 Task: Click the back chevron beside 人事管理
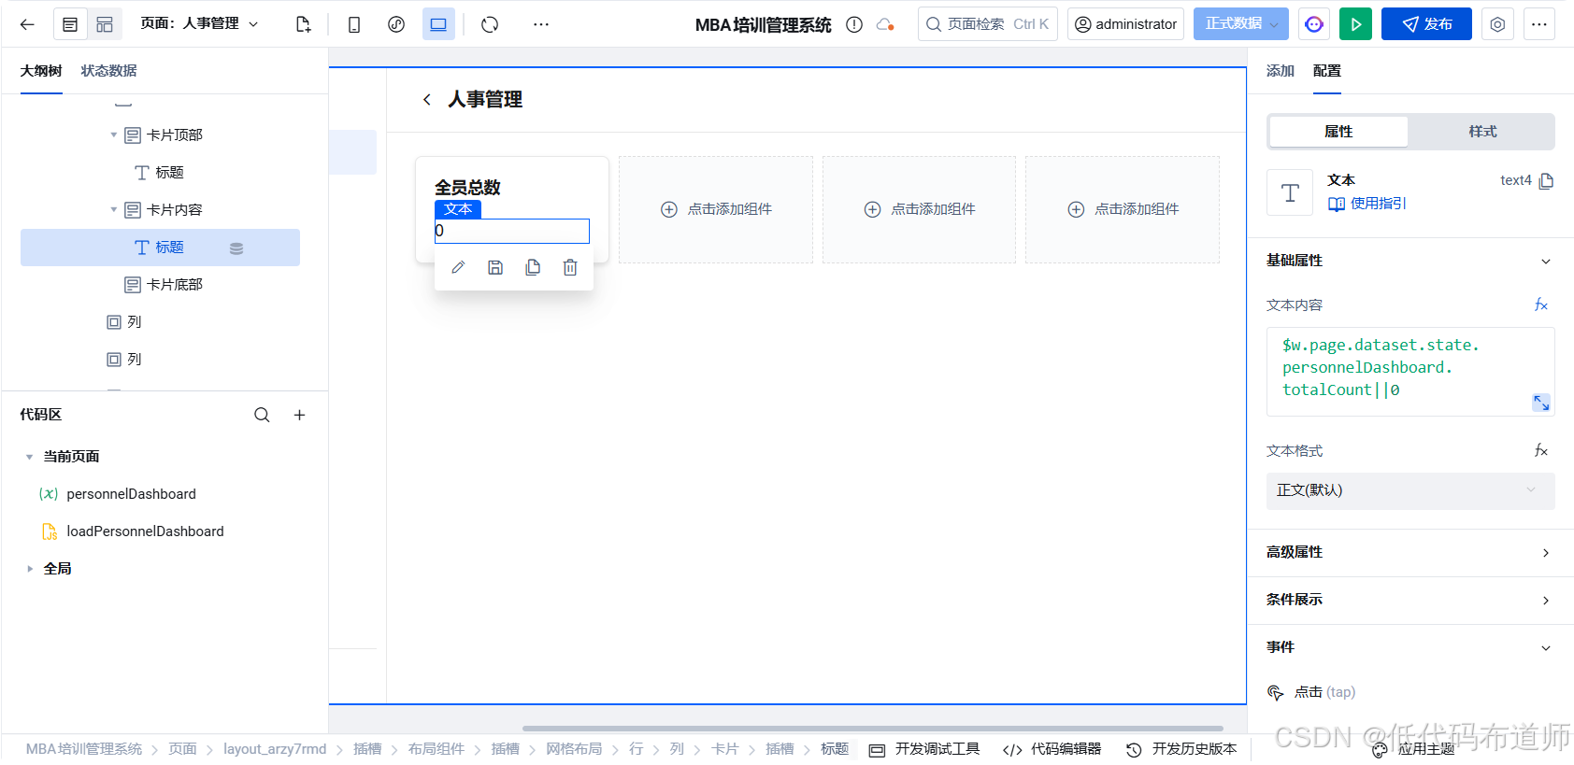(x=427, y=100)
